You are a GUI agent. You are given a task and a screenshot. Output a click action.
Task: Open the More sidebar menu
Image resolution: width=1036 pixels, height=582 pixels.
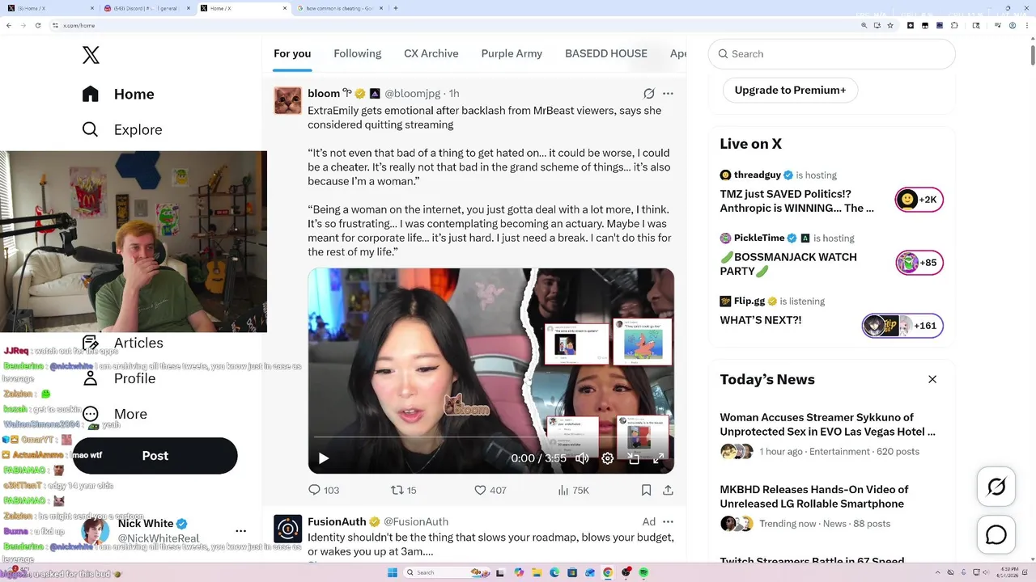click(x=115, y=414)
